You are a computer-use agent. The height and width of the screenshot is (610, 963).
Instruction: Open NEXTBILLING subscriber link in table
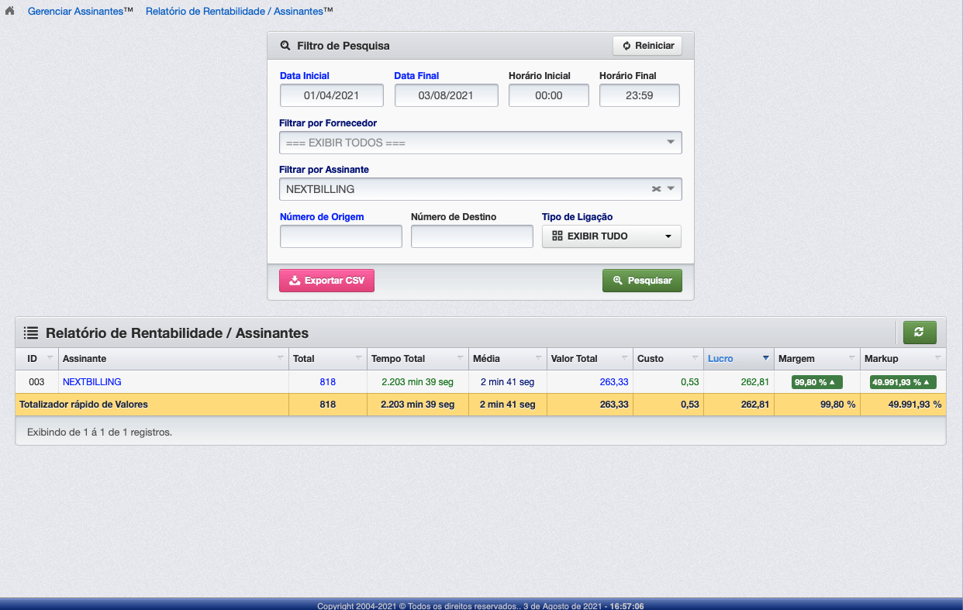(x=91, y=381)
